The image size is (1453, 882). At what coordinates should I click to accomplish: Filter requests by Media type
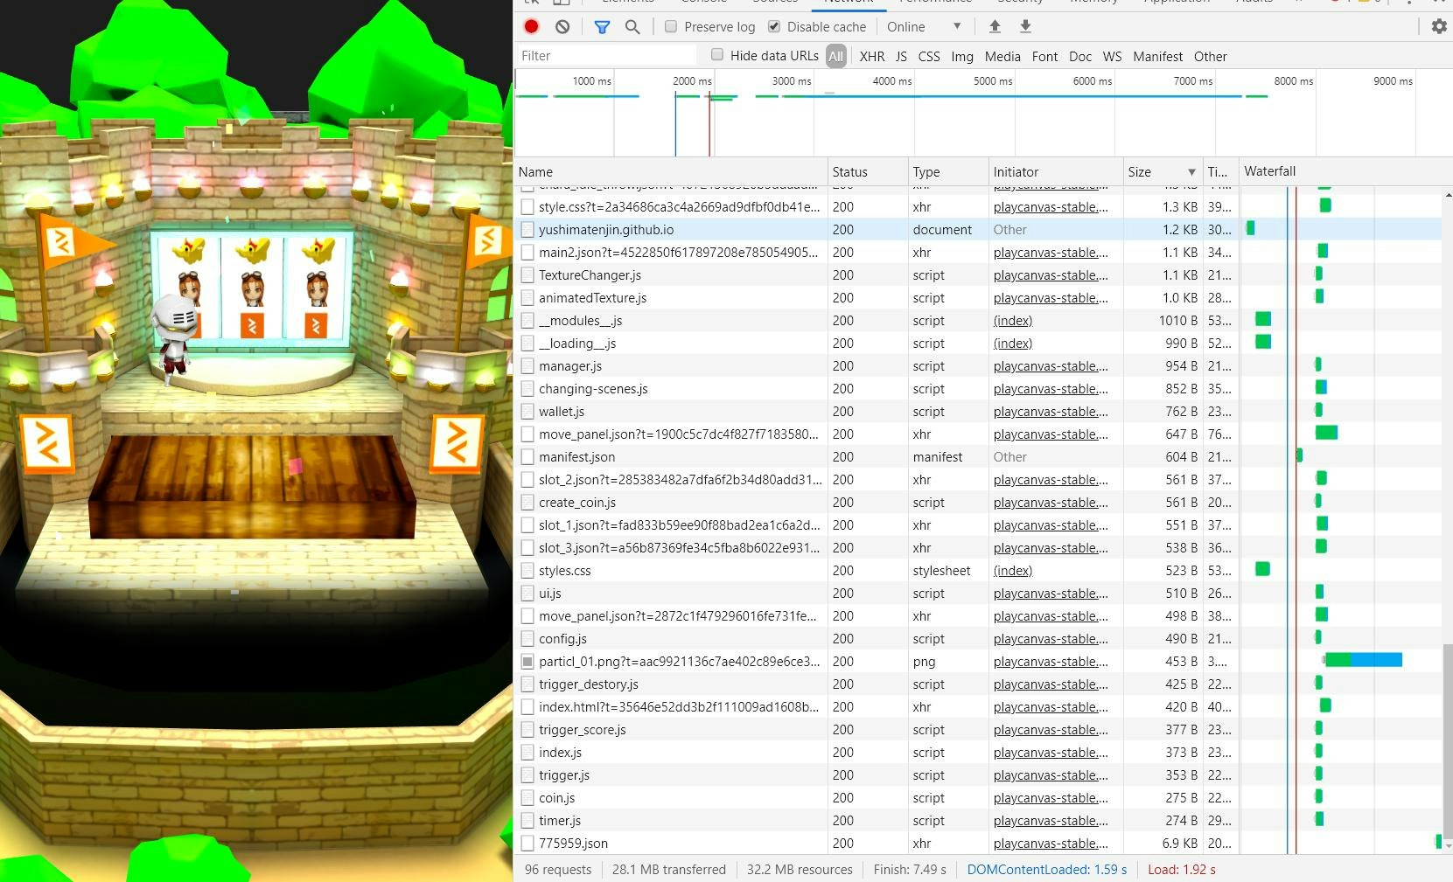click(x=1002, y=56)
